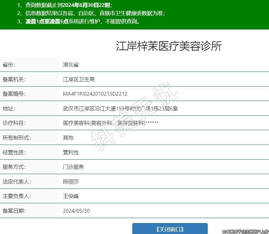Select record number MA4F1PJ0242010215D2212
Image resolution: width=269 pixels, height=234 pixels.
point(95,94)
